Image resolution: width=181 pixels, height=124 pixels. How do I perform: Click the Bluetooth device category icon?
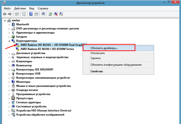coord(14,24)
